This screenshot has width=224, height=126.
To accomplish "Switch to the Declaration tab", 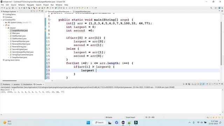I will (x=27, y=84).
